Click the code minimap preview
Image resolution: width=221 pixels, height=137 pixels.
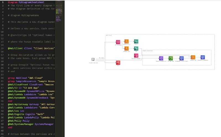(59, 11)
